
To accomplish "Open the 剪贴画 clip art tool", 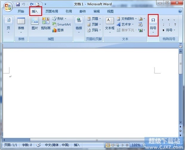I will 46,23.
